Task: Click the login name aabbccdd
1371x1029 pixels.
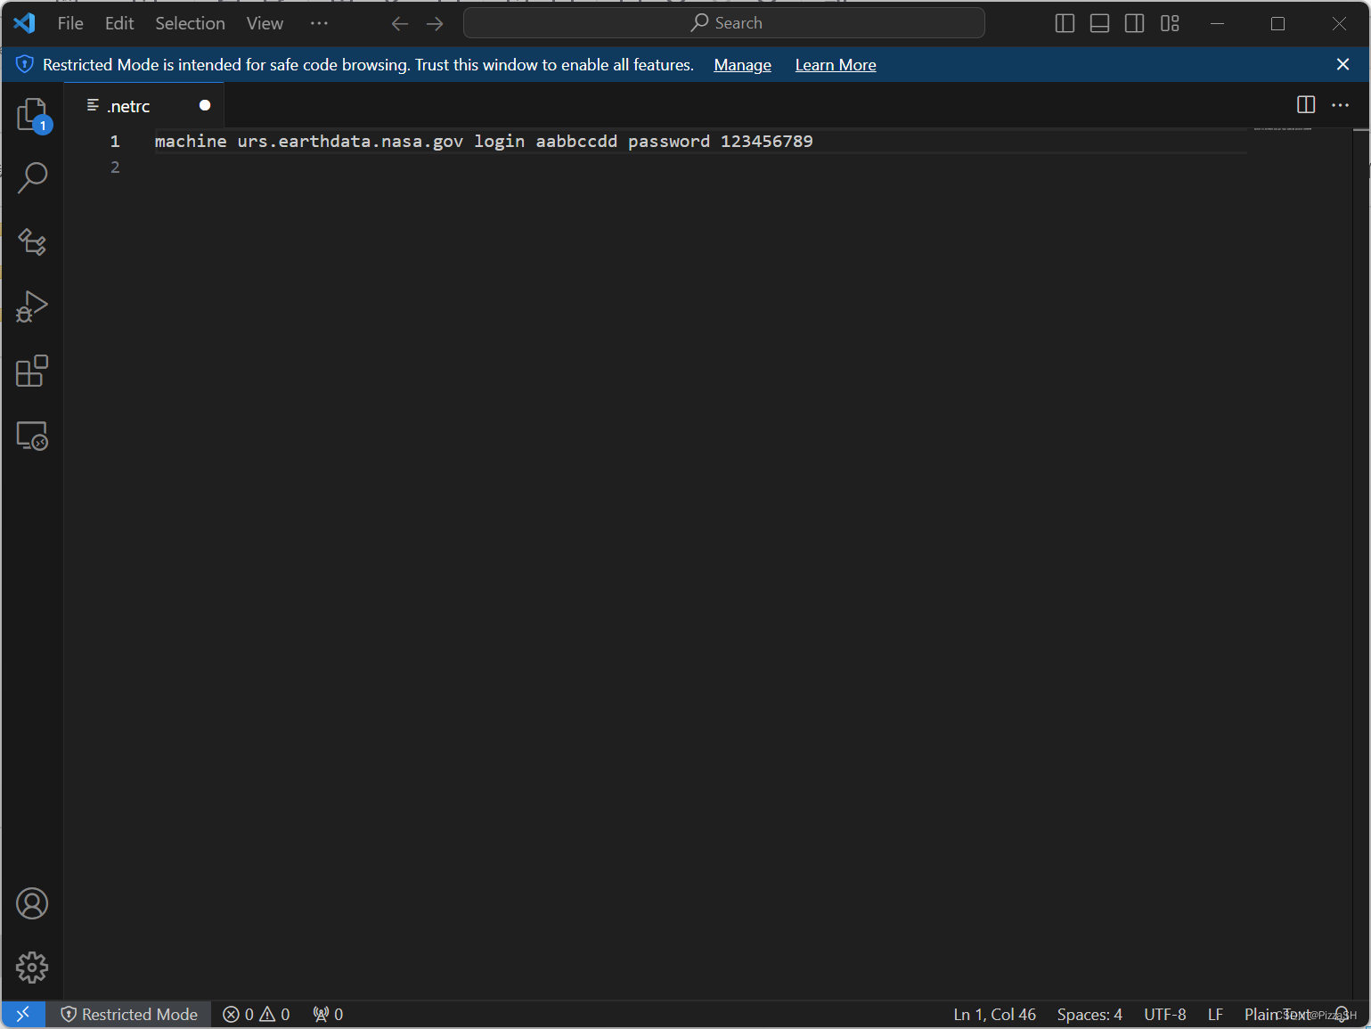Action: pos(576,141)
